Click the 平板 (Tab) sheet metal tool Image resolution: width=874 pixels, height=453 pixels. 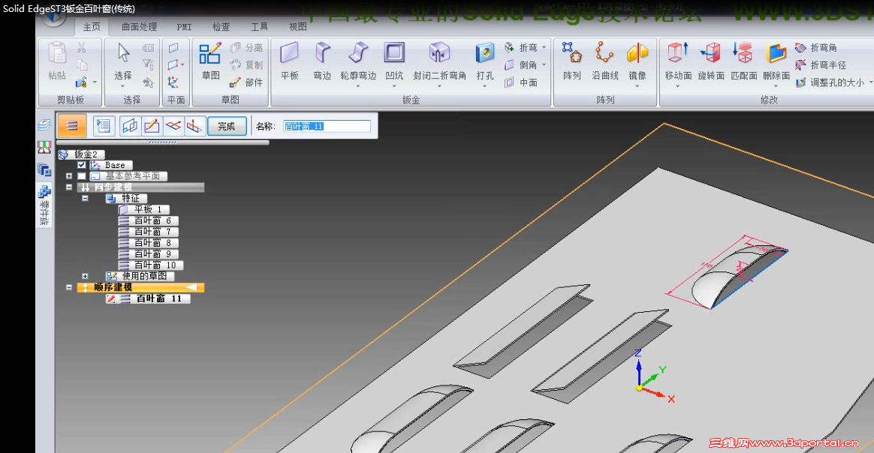click(x=289, y=60)
